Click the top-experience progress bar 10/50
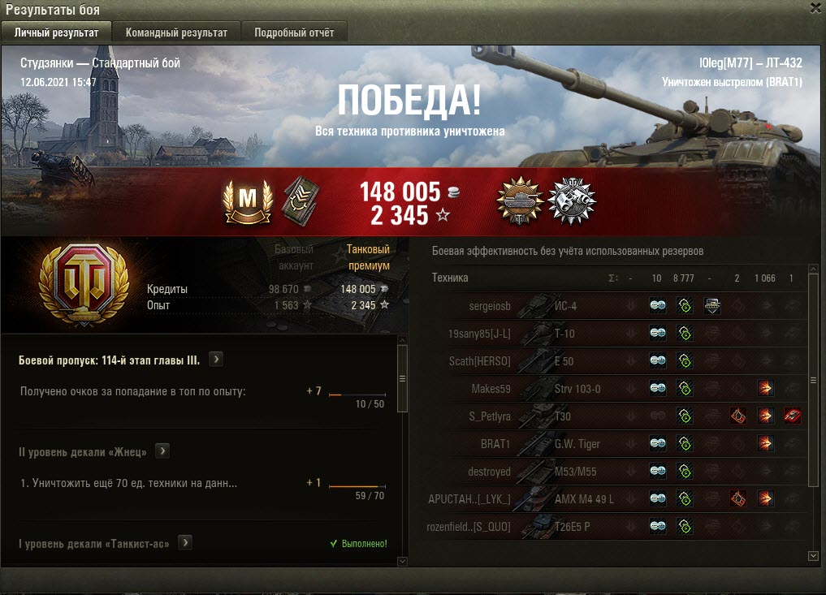Screen dimensions: 826x595 [357, 395]
